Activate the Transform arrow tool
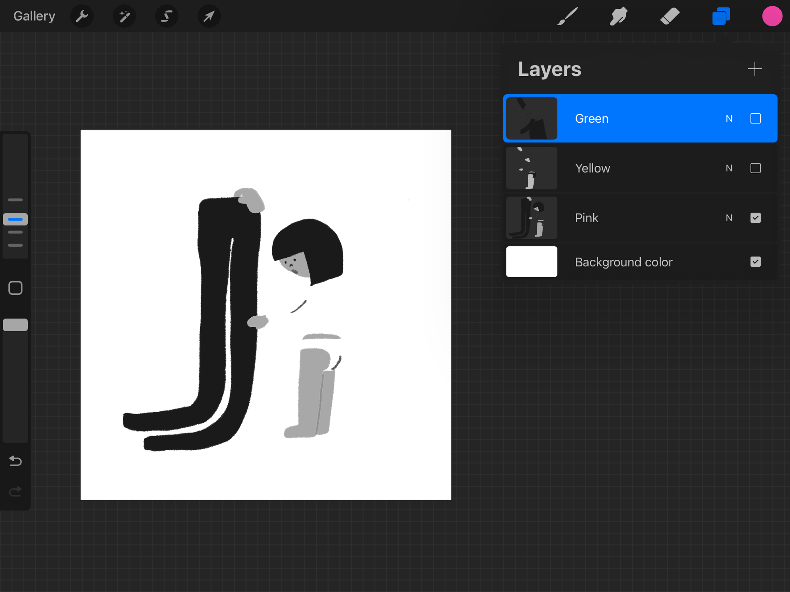This screenshot has width=790, height=592. (x=209, y=16)
